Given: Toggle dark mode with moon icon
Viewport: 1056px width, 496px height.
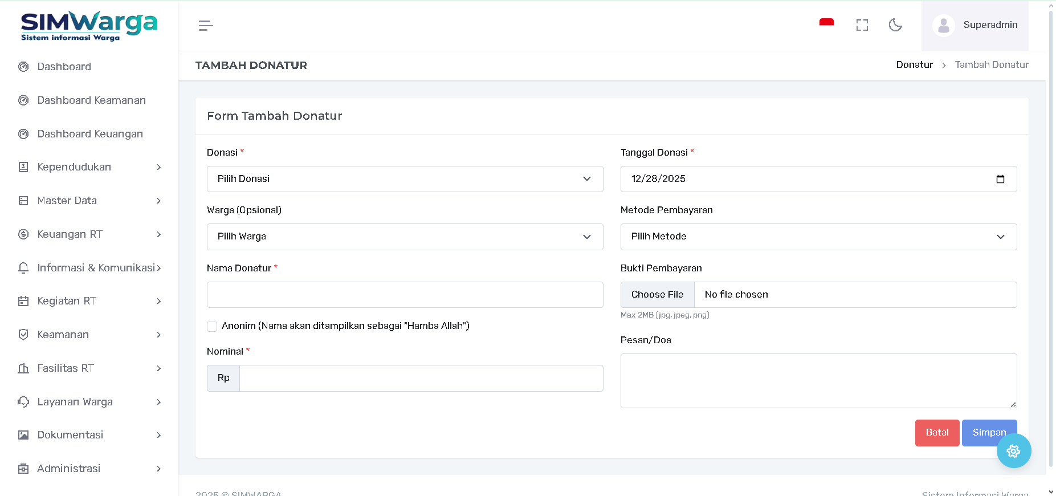Looking at the screenshot, I should click(x=895, y=25).
